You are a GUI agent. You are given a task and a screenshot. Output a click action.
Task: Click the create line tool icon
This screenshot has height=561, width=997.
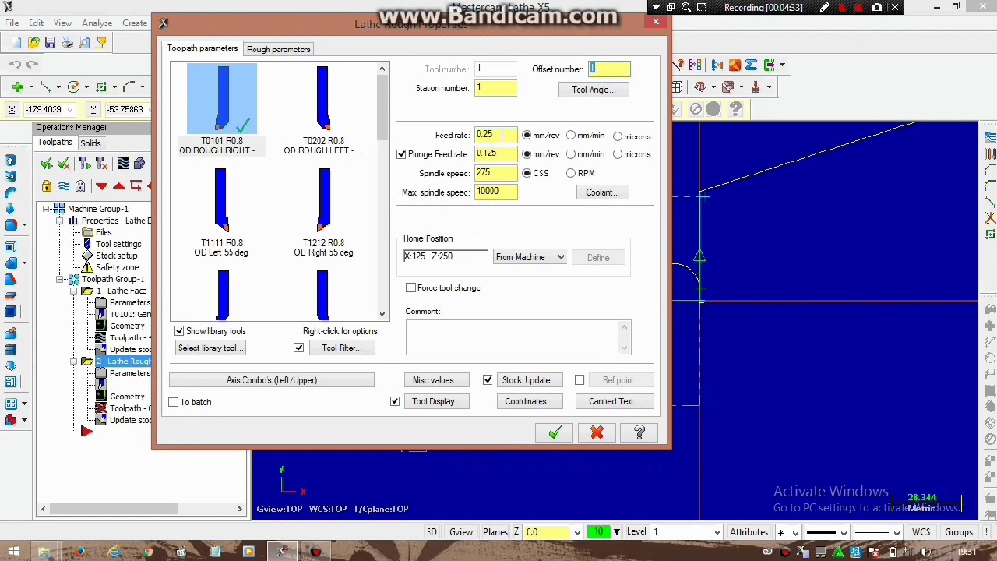[x=45, y=86]
